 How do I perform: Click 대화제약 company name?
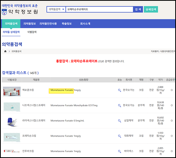(129, 136)
